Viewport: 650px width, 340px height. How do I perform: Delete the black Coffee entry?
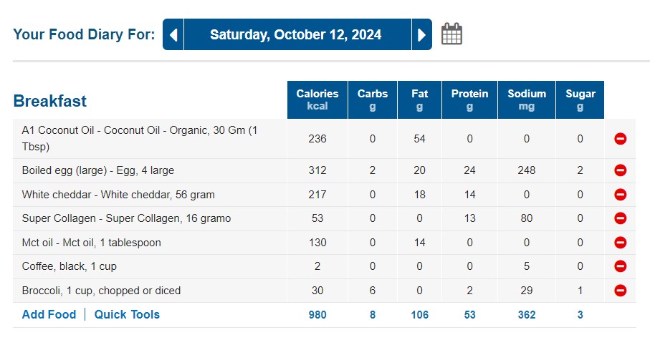621,266
